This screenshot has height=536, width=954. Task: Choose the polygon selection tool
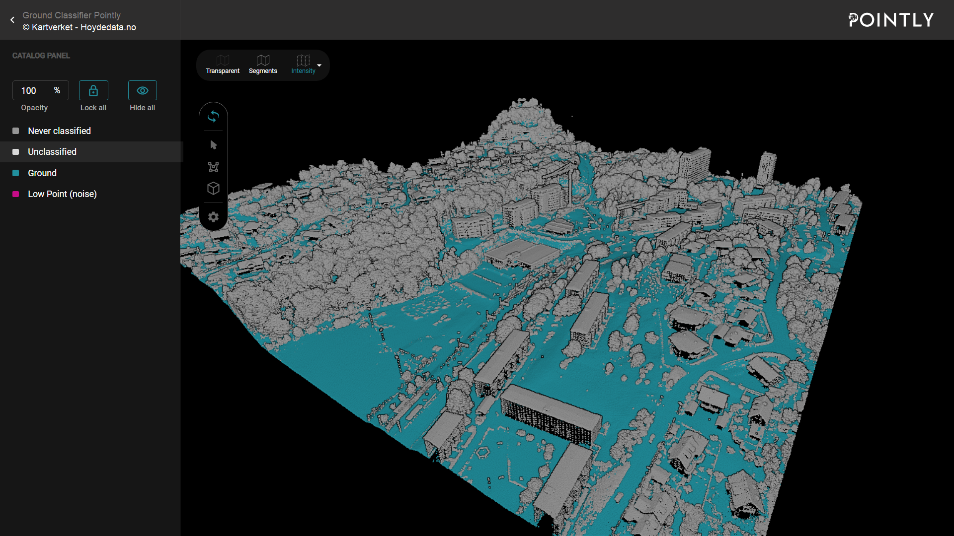214,167
